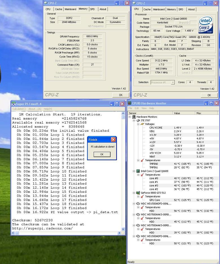Click the first WDC WD1500ADFD drive icon

click(x=138, y=204)
